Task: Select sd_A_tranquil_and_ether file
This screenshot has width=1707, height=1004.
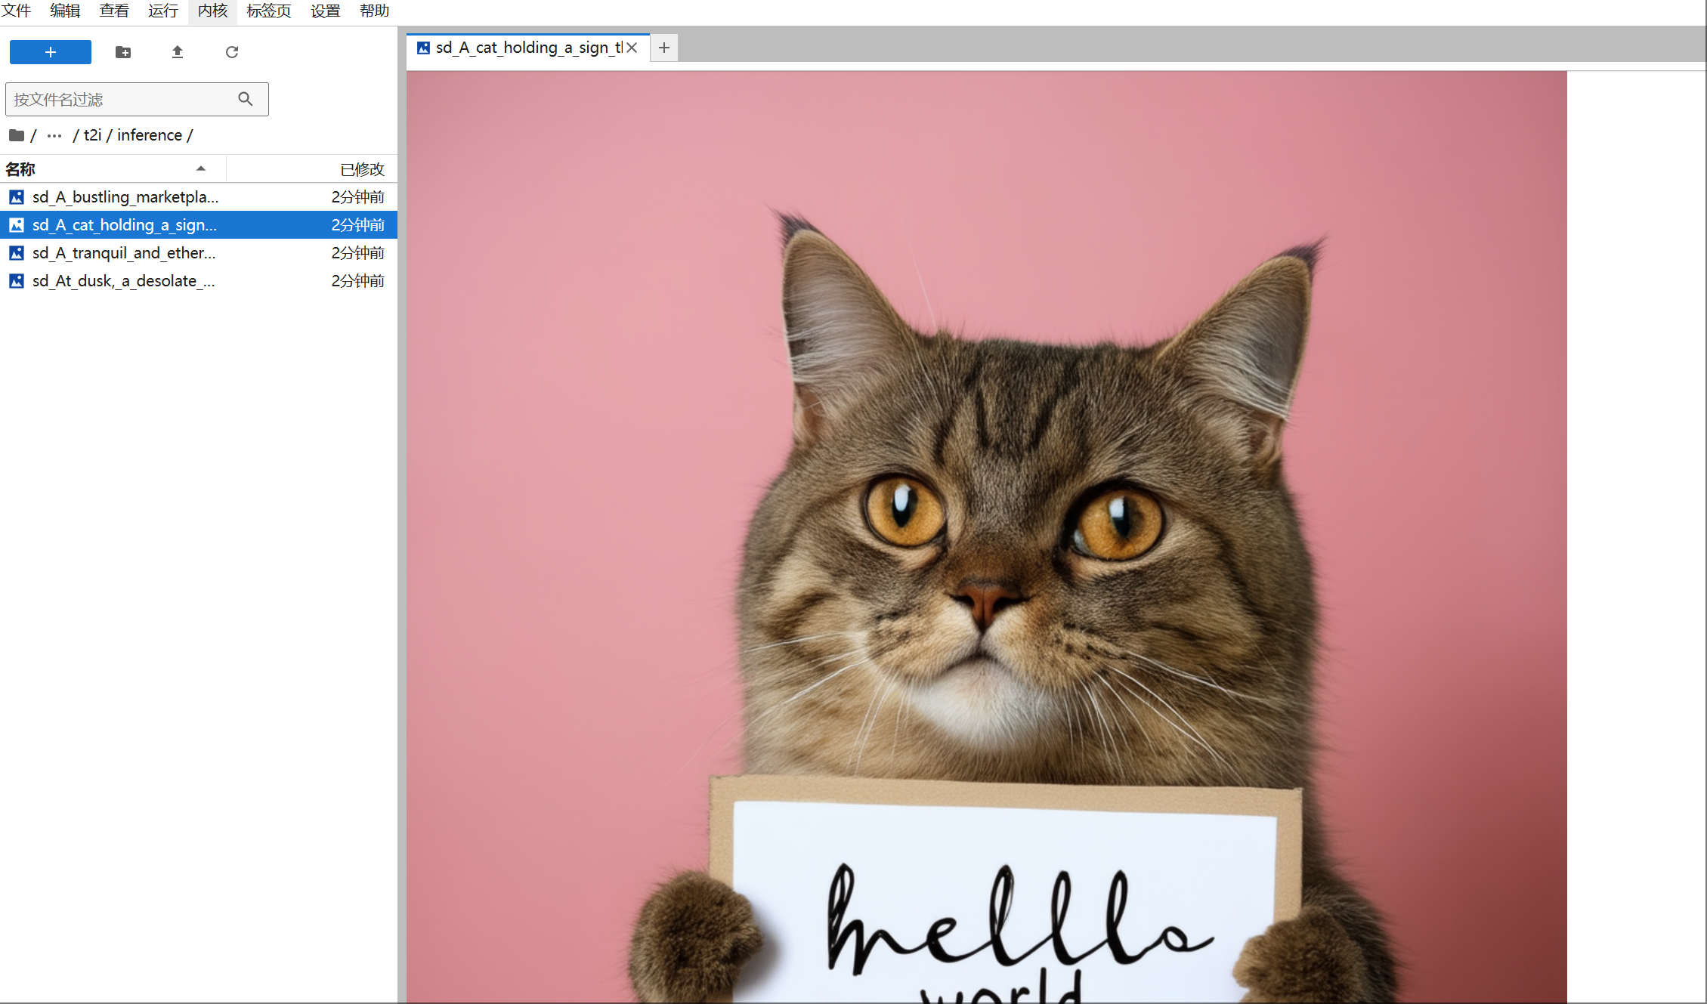Action: (123, 253)
